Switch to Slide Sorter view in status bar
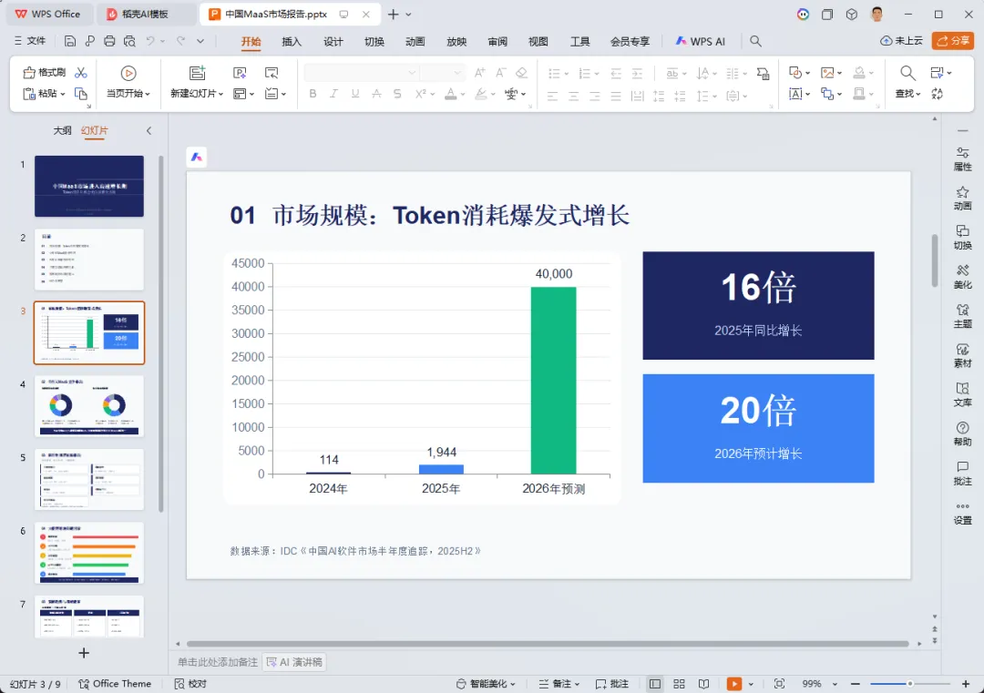 pyautogui.click(x=679, y=684)
